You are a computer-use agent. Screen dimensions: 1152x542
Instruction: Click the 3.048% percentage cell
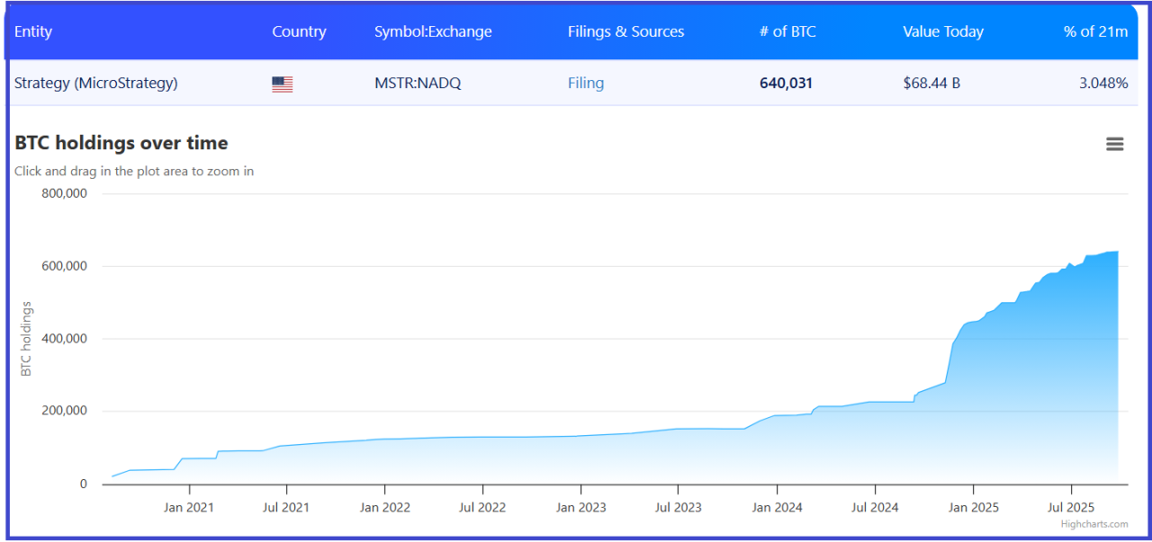point(1102,84)
